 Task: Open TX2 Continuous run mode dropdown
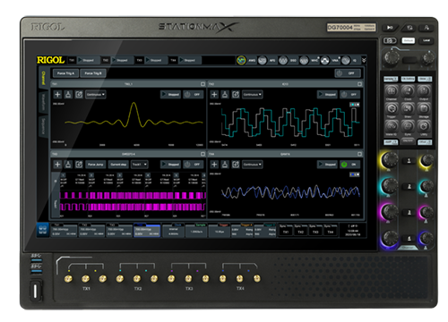coord(253,95)
